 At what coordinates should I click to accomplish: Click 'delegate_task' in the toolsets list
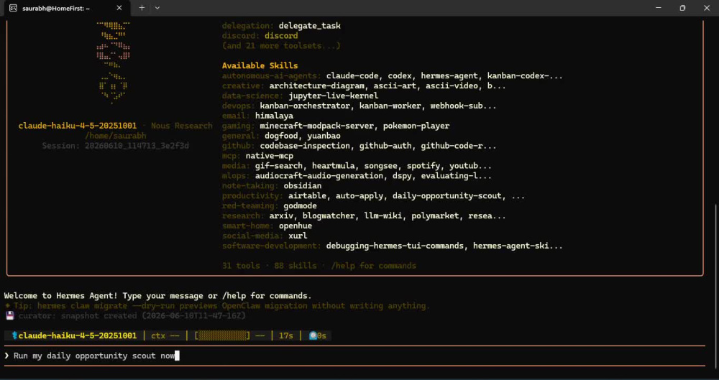(x=309, y=26)
